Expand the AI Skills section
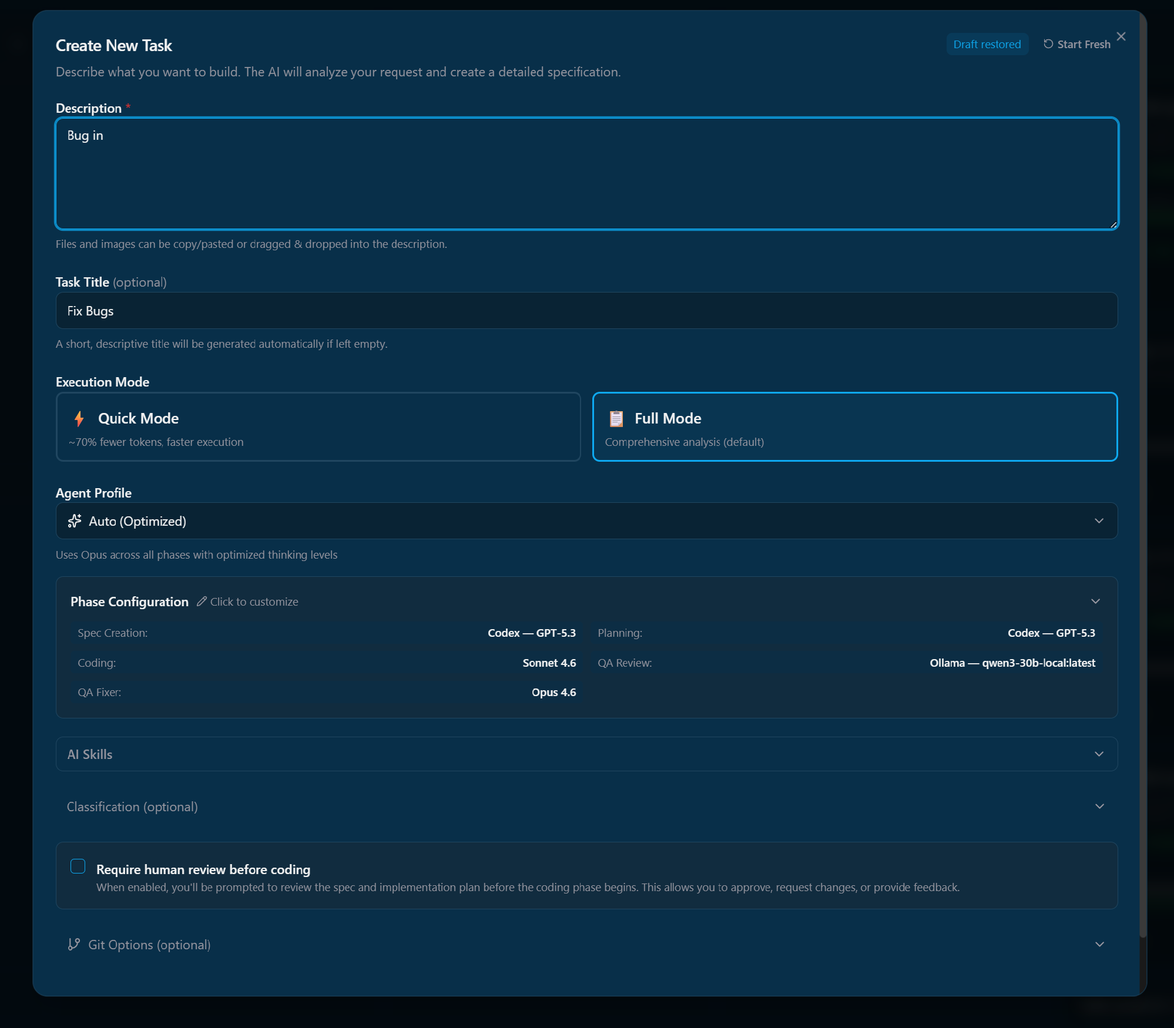The height and width of the screenshot is (1028, 1174). (x=586, y=754)
